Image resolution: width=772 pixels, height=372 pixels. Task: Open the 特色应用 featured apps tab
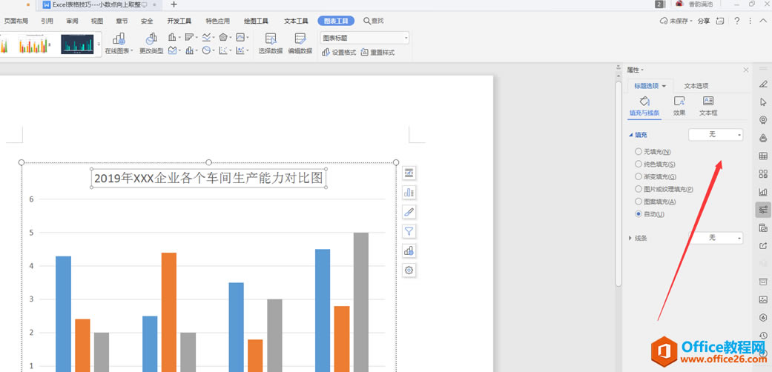coord(217,21)
